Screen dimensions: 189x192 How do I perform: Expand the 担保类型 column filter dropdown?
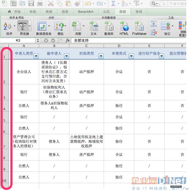(x=101, y=56)
